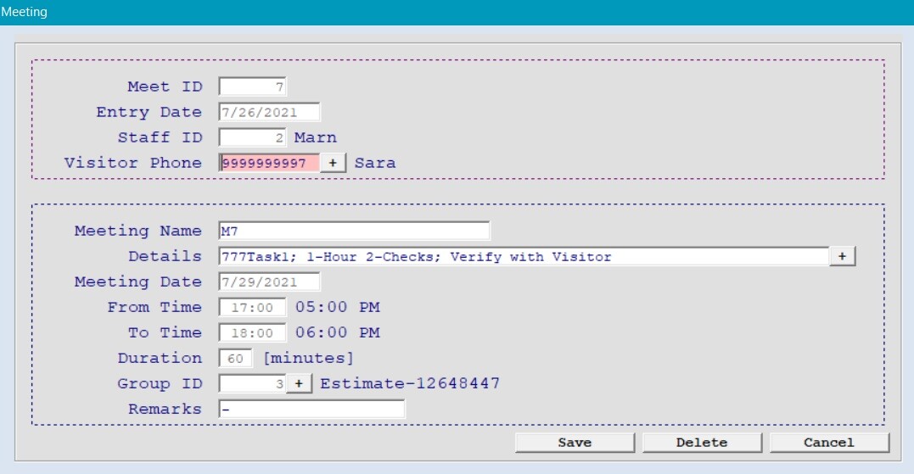Click the Meet ID label
Screen dimensions: 914x474
point(165,86)
